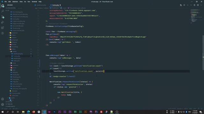Open Firefox from the taskbar
The height and width of the screenshot is (114, 204).
tap(33, 112)
